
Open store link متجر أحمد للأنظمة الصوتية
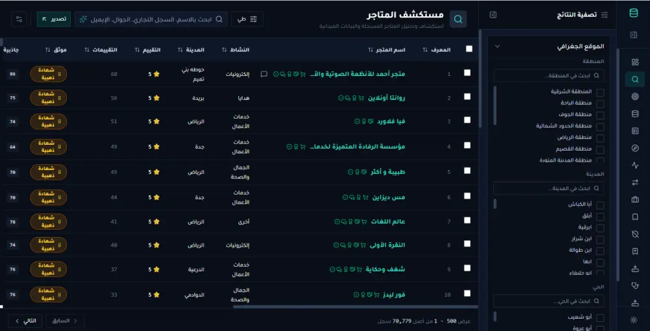[357, 74]
